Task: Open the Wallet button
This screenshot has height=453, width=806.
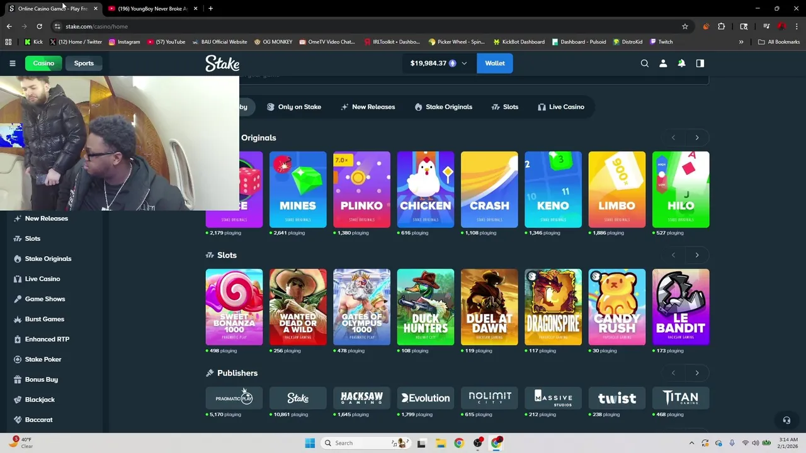Action: [495, 63]
